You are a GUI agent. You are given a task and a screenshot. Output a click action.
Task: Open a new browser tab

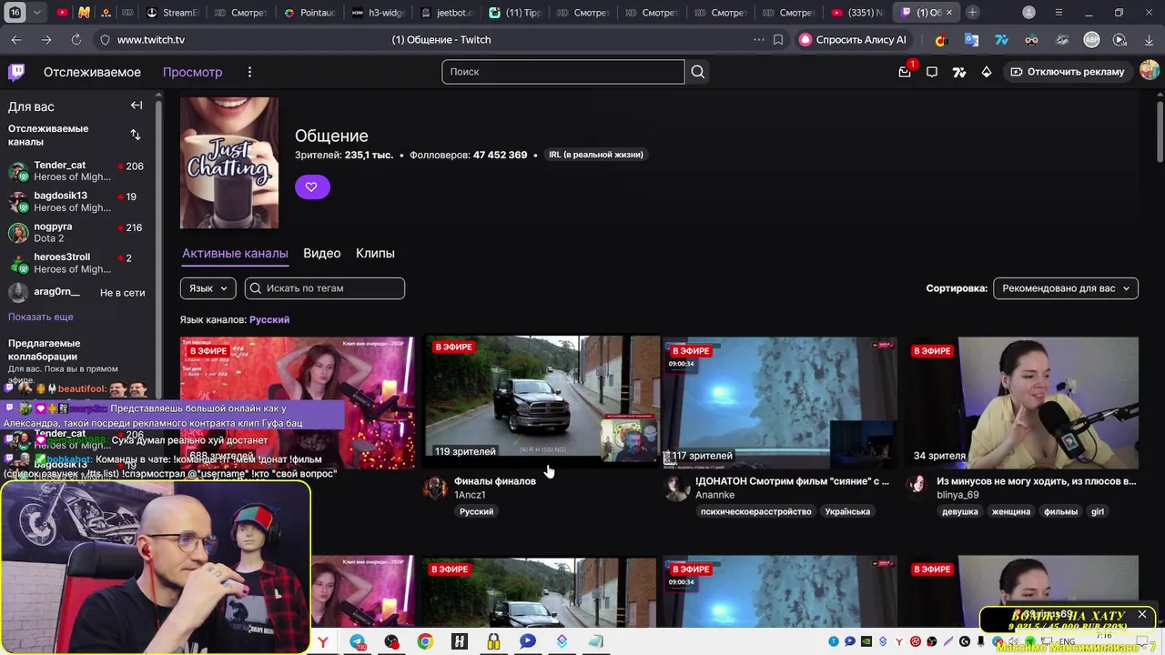[x=973, y=13]
